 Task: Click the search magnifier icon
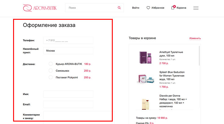tap(119, 8)
